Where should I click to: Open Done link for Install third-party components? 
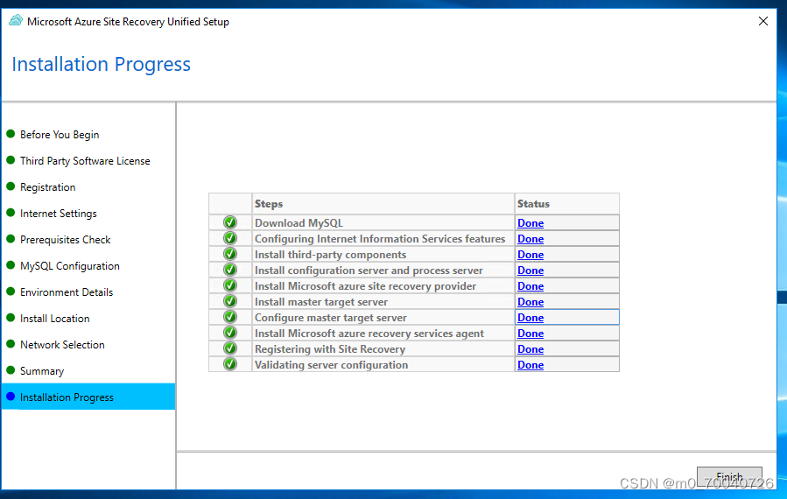coord(531,255)
